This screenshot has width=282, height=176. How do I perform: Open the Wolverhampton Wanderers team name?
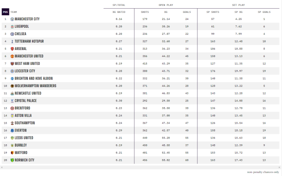pyautogui.click(x=35, y=86)
